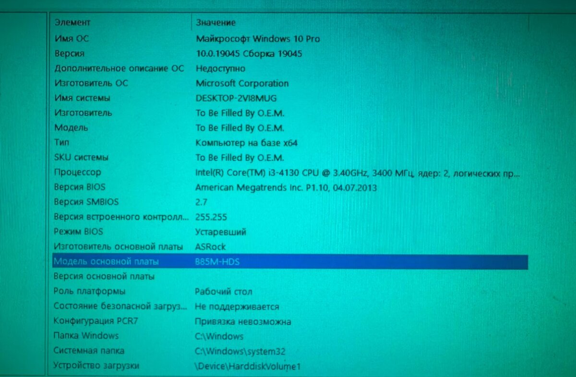
Task: Select the "Версия BIOS" row
Action: coord(80,187)
